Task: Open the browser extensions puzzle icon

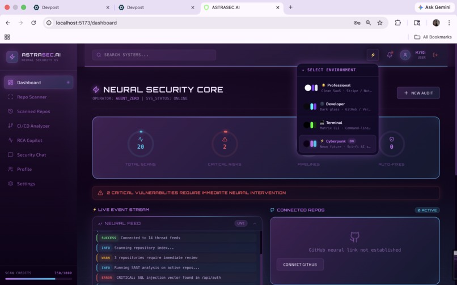Action: 398,23
